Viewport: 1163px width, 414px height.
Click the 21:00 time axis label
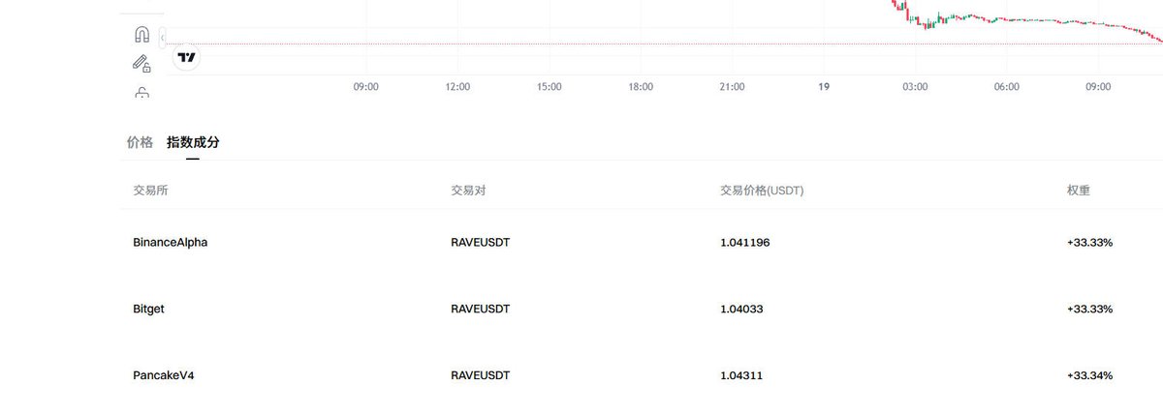coord(732,87)
